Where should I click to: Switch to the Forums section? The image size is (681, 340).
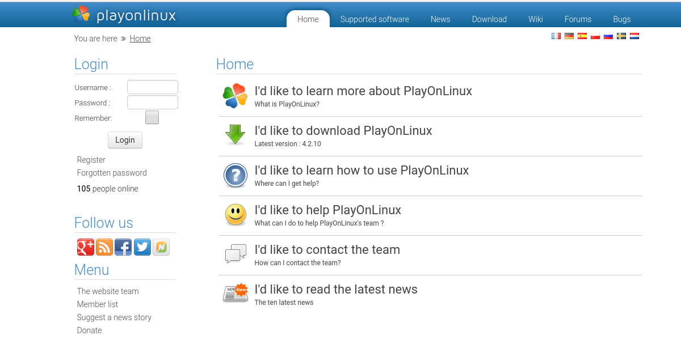[x=578, y=19]
